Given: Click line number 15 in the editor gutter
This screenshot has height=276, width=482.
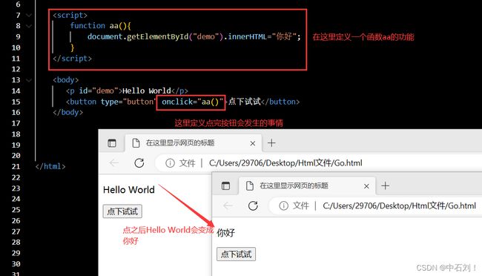Looking at the screenshot, I should click(x=16, y=102).
